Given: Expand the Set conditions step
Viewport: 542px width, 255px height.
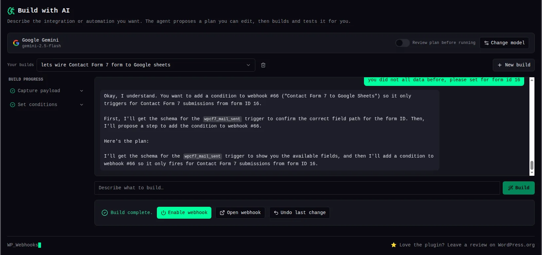Looking at the screenshot, I should tap(82, 105).
